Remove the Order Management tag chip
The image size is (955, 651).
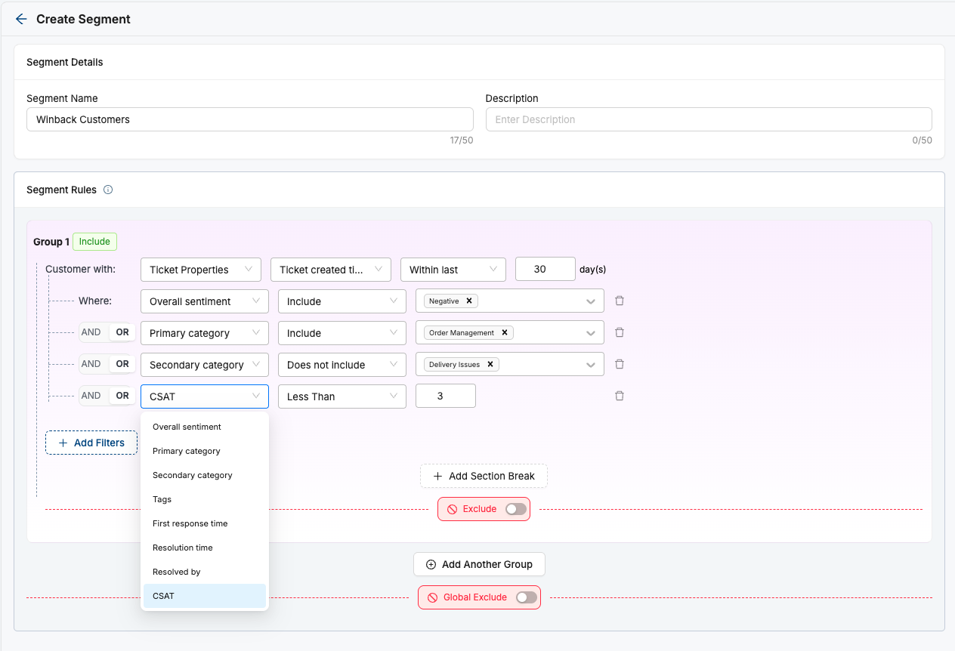(505, 332)
